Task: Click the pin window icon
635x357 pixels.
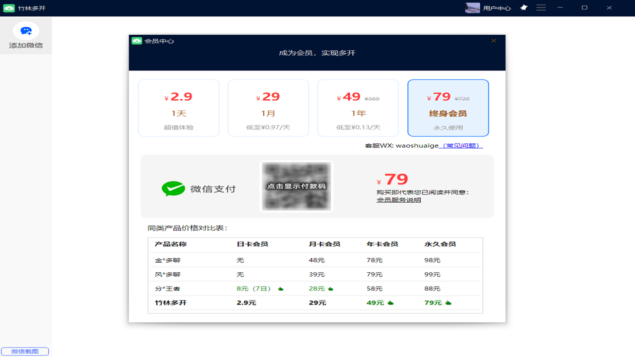Action: (x=523, y=8)
